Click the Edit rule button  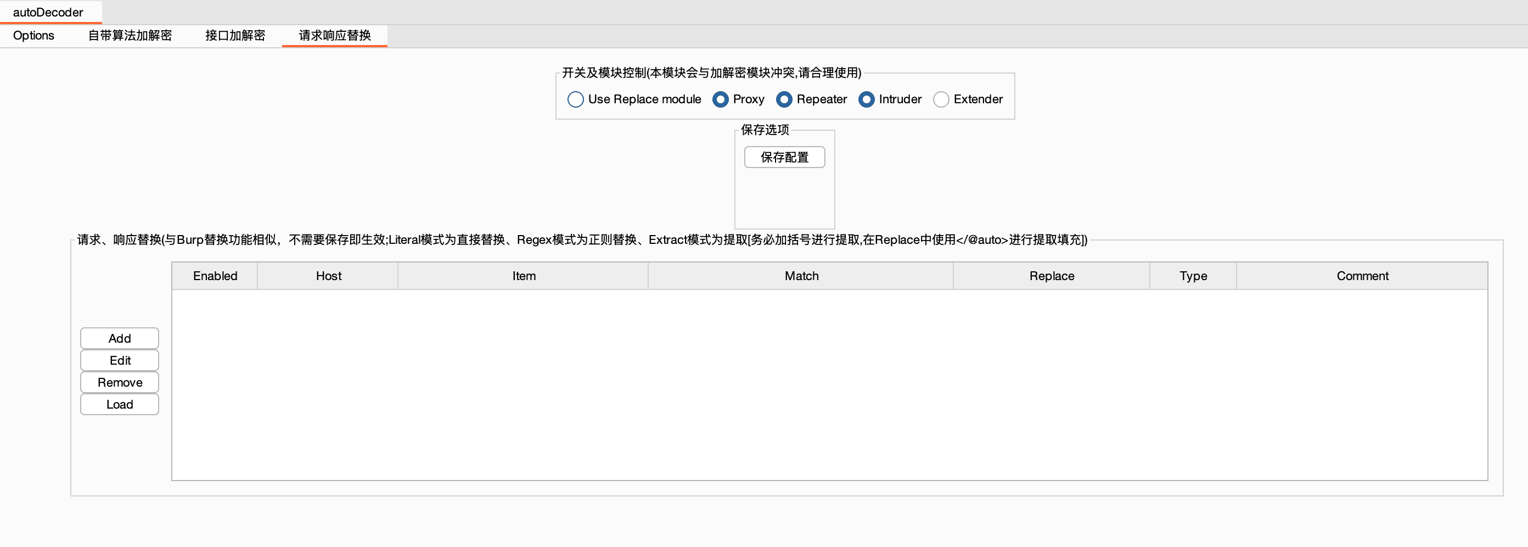pos(120,360)
